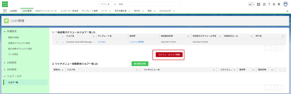The image size is (291, 94).
Task: Click スケジュールジョブ削除 red button
Action: (169, 55)
